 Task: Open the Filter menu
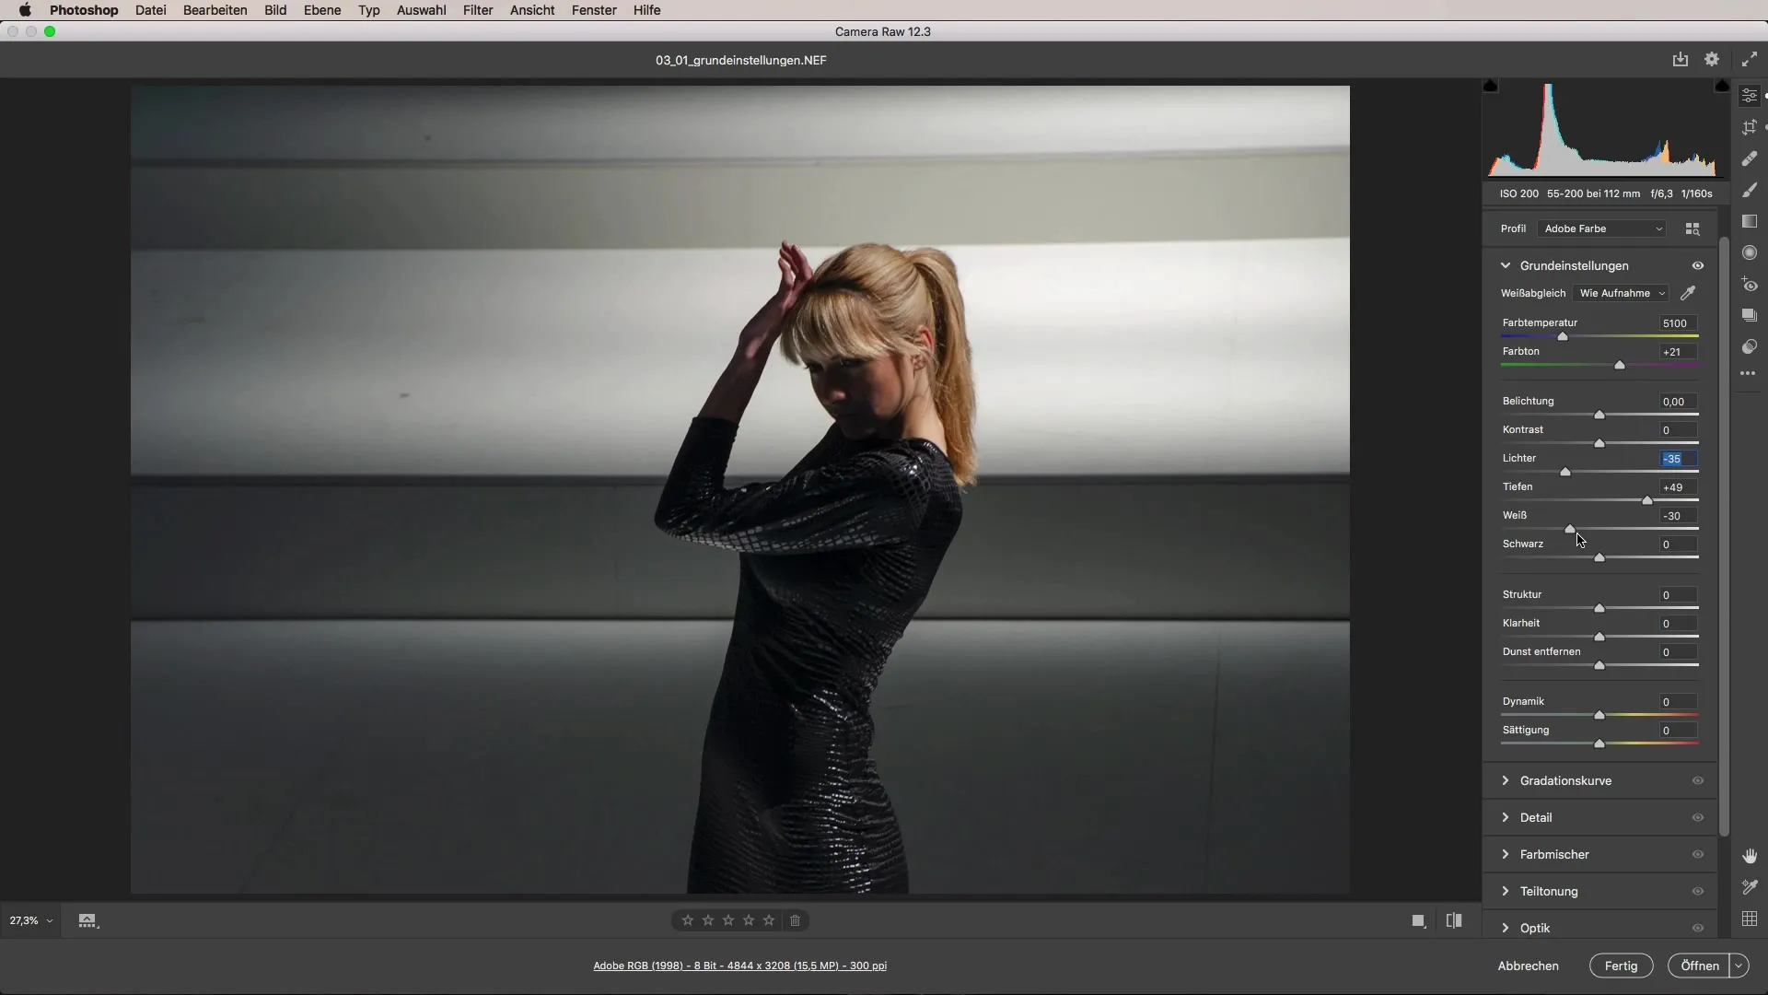(x=478, y=10)
